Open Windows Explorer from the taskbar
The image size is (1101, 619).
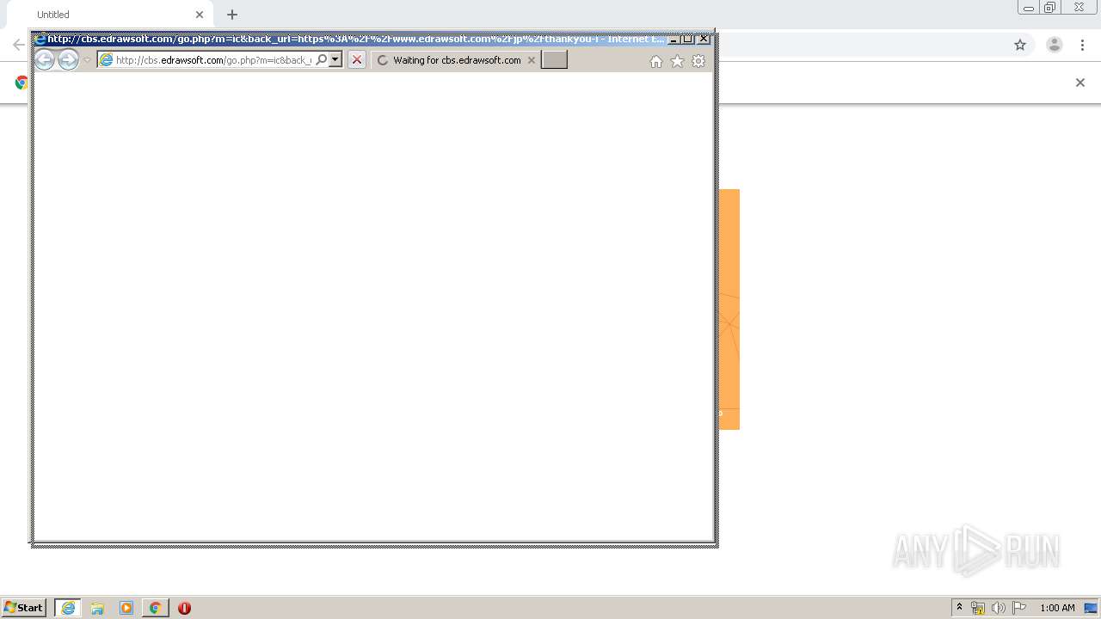pos(97,608)
